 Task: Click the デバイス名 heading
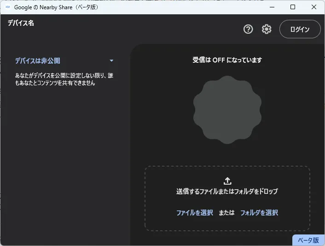tap(21, 23)
